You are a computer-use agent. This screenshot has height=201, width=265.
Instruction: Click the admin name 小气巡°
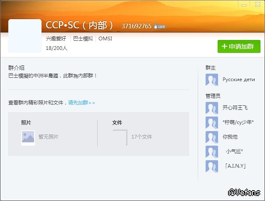coord(234,151)
